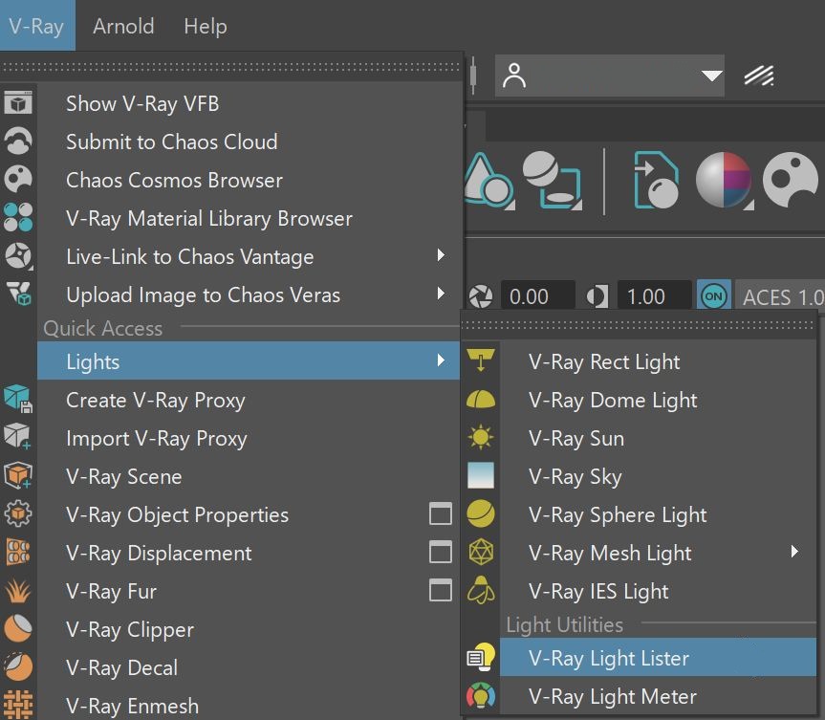Tear off the V-Ray menu dotted bar
Image resolution: width=825 pixels, height=720 pixels.
pos(230,67)
